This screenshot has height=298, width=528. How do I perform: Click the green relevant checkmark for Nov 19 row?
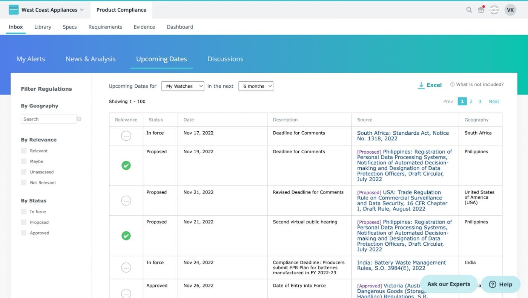point(126,165)
